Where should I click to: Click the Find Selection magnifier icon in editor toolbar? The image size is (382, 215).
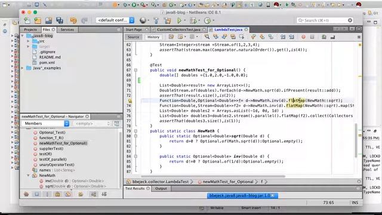tap(207, 37)
